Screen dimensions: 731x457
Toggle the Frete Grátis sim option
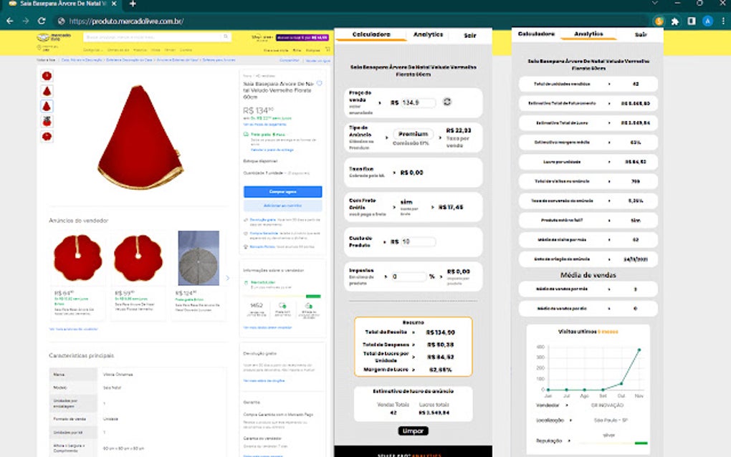406,202
